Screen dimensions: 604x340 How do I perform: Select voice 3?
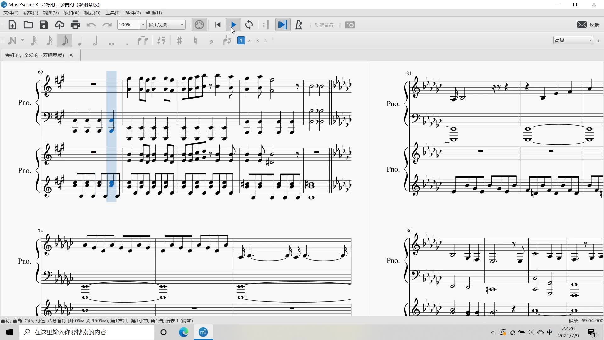click(x=257, y=40)
